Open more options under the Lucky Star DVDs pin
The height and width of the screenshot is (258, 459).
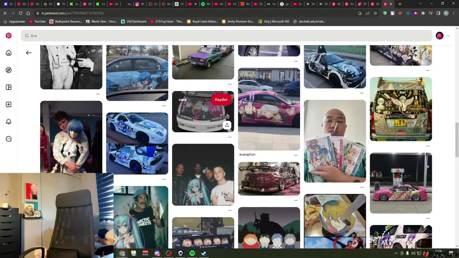pos(362,187)
